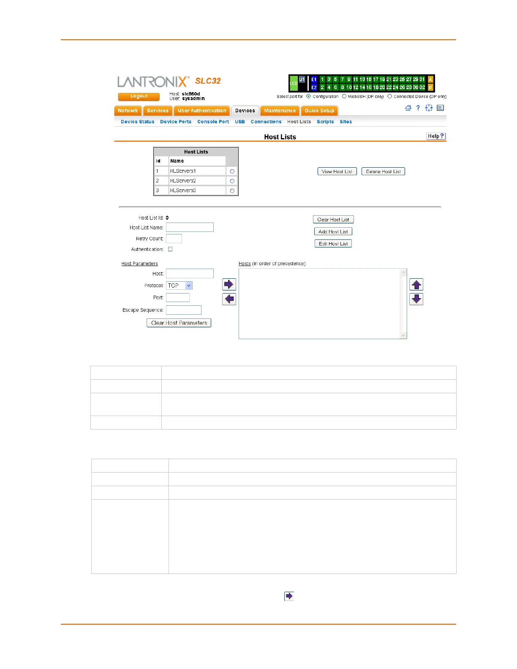Viewport: 517px width, 669px height.
Task: Click Clear Host Parameters button
Action: tap(179, 323)
